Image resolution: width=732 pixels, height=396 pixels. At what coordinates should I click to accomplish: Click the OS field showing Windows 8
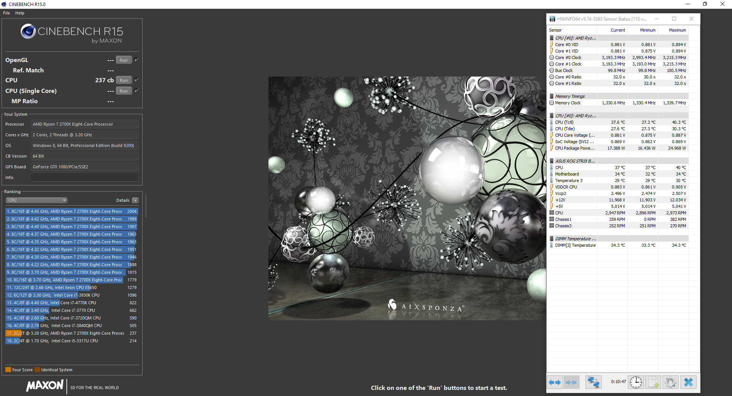(85, 145)
